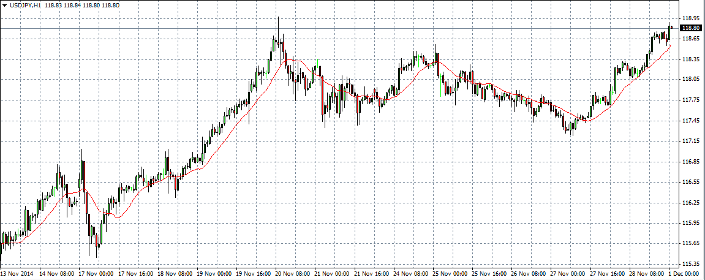The image size is (705, 280).
Task: Click the 118.05 level on price scale
Action: [690, 80]
